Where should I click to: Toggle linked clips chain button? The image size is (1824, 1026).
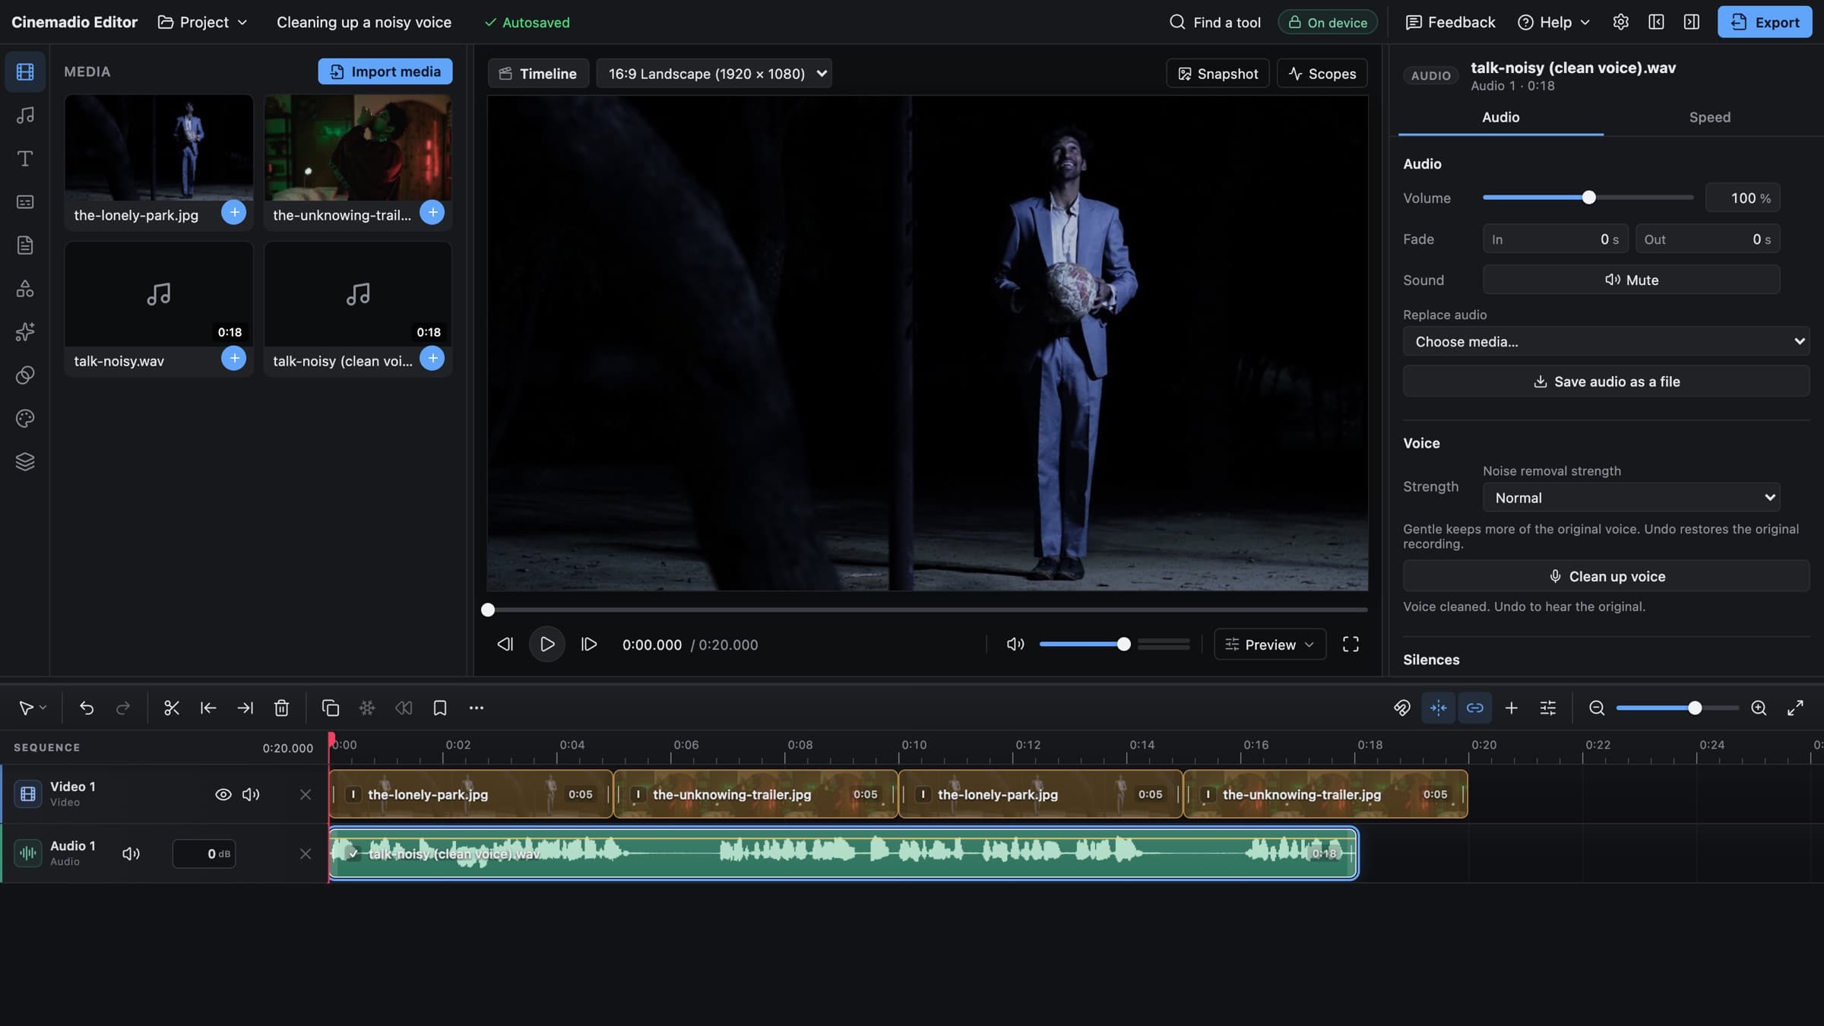coord(1474,708)
